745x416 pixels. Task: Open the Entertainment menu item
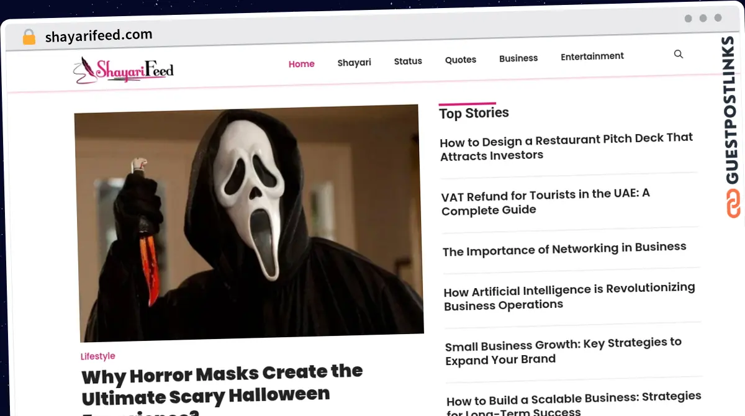(592, 57)
